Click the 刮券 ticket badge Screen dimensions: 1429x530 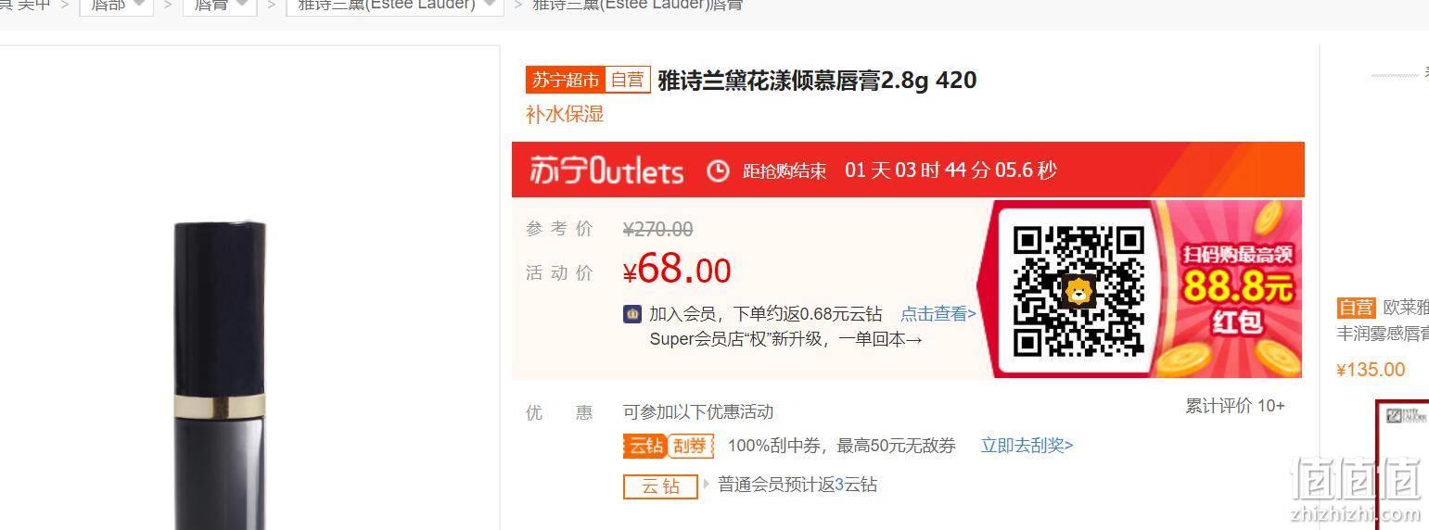pos(691,446)
